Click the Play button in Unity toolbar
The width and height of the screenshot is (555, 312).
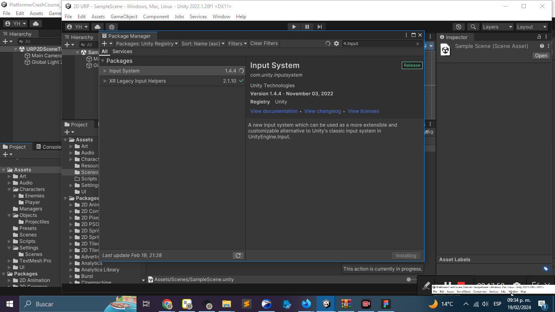(294, 27)
